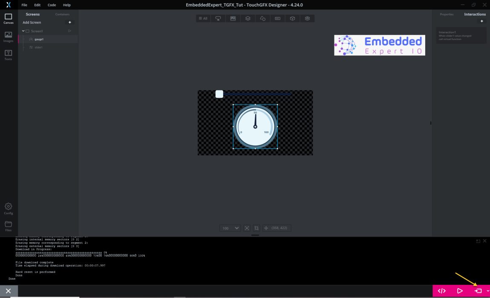The height and width of the screenshot is (298, 490).
Task: Run the simulator with the play icon
Action: click(460, 291)
